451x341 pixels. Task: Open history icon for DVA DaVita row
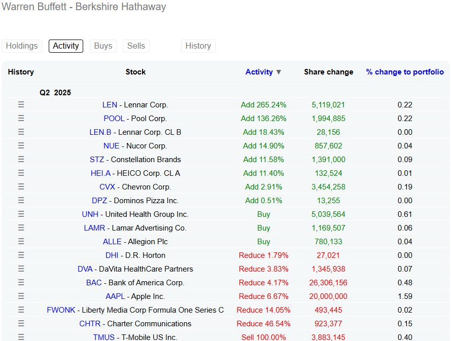click(x=21, y=269)
